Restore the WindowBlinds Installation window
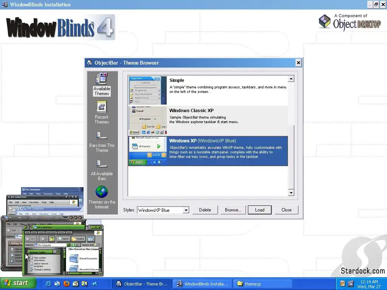 coord(376,5)
